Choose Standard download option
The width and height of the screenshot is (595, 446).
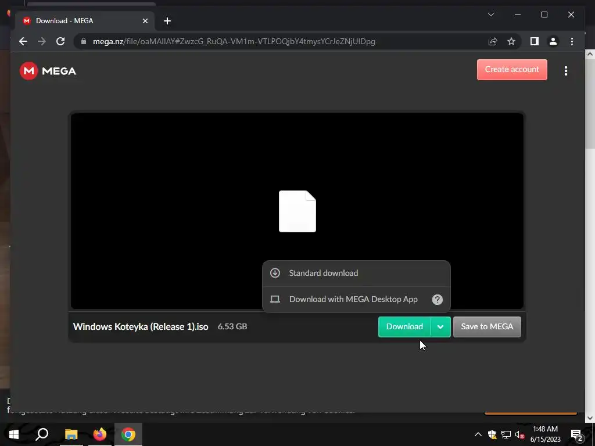(356, 273)
